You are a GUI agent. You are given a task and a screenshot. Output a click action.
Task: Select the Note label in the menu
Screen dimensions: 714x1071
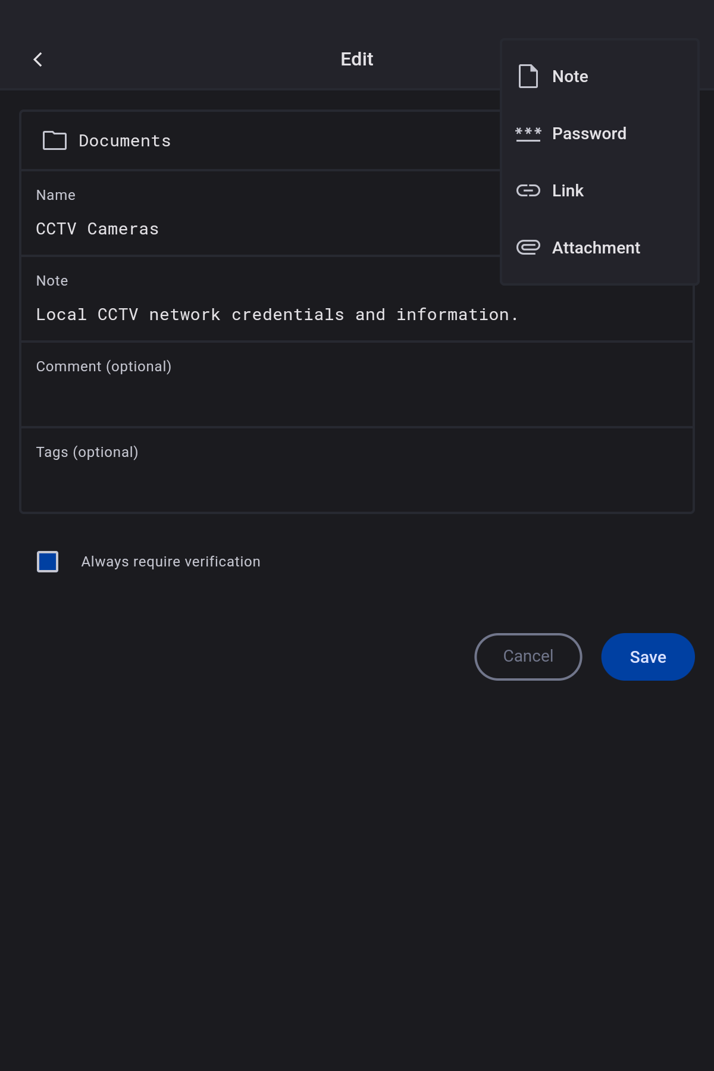570,76
